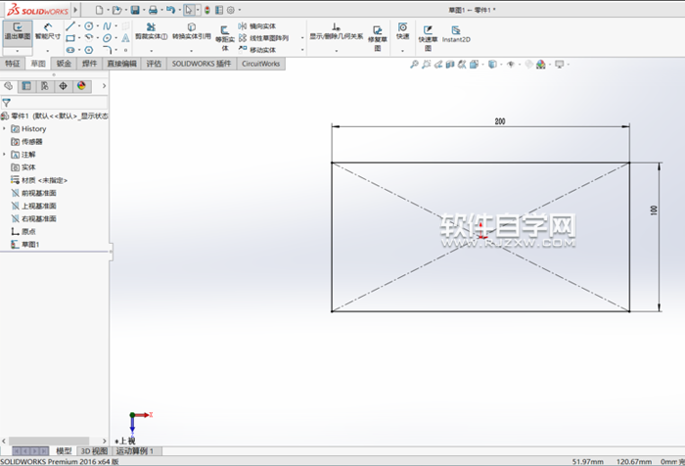Open FeatureManager design tree tab
Screen dimensions: 685x466
8,86
